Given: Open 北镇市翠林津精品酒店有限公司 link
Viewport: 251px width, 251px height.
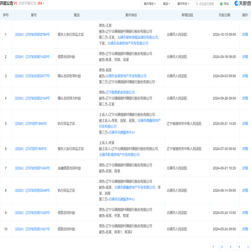Looking at the screenshot, I should tap(137, 37).
